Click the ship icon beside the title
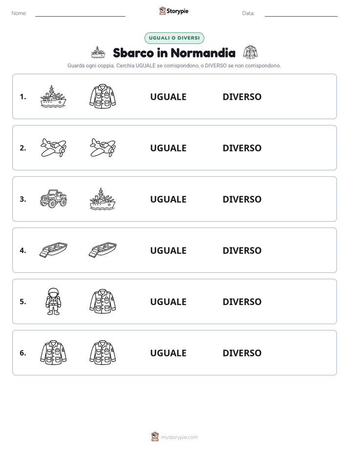349x451 pixels. 98,52
